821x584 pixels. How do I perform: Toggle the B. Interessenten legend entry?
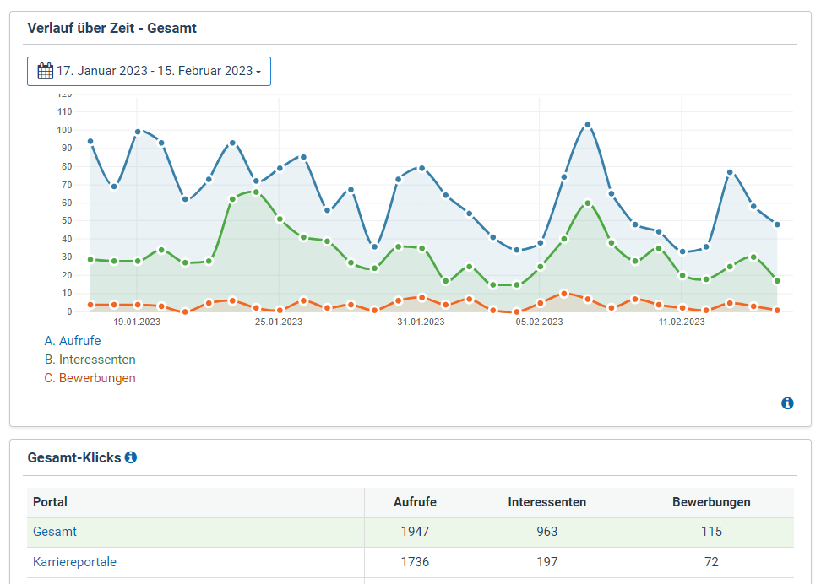tap(90, 360)
